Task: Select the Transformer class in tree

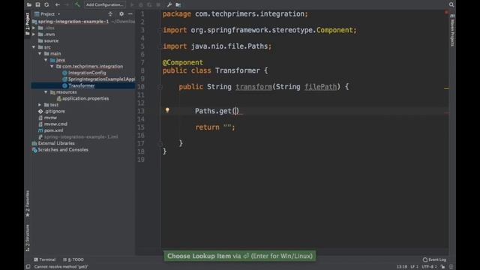Action: click(x=82, y=85)
